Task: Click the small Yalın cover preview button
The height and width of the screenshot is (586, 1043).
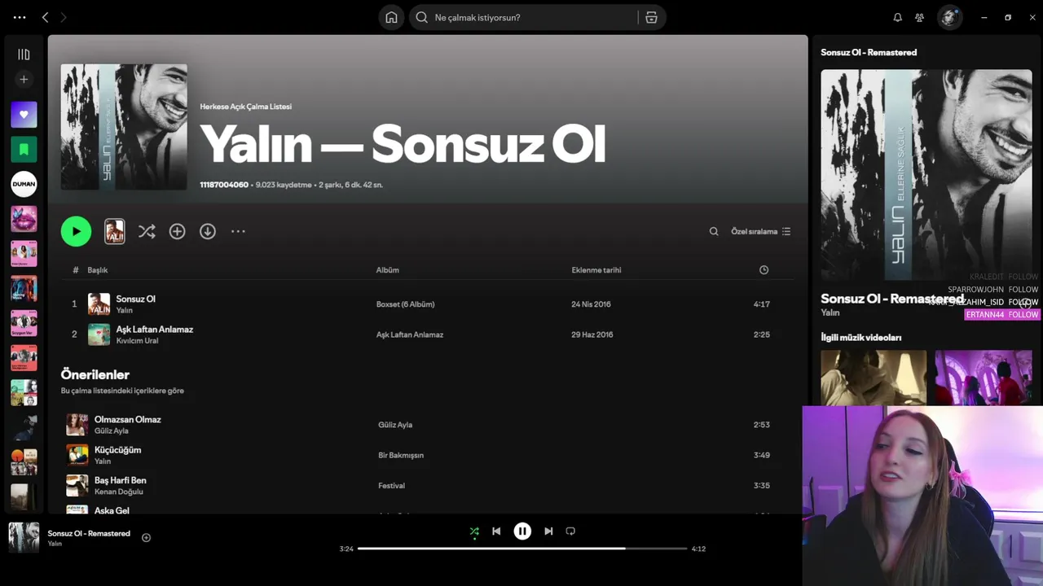Action: pyautogui.click(x=115, y=231)
